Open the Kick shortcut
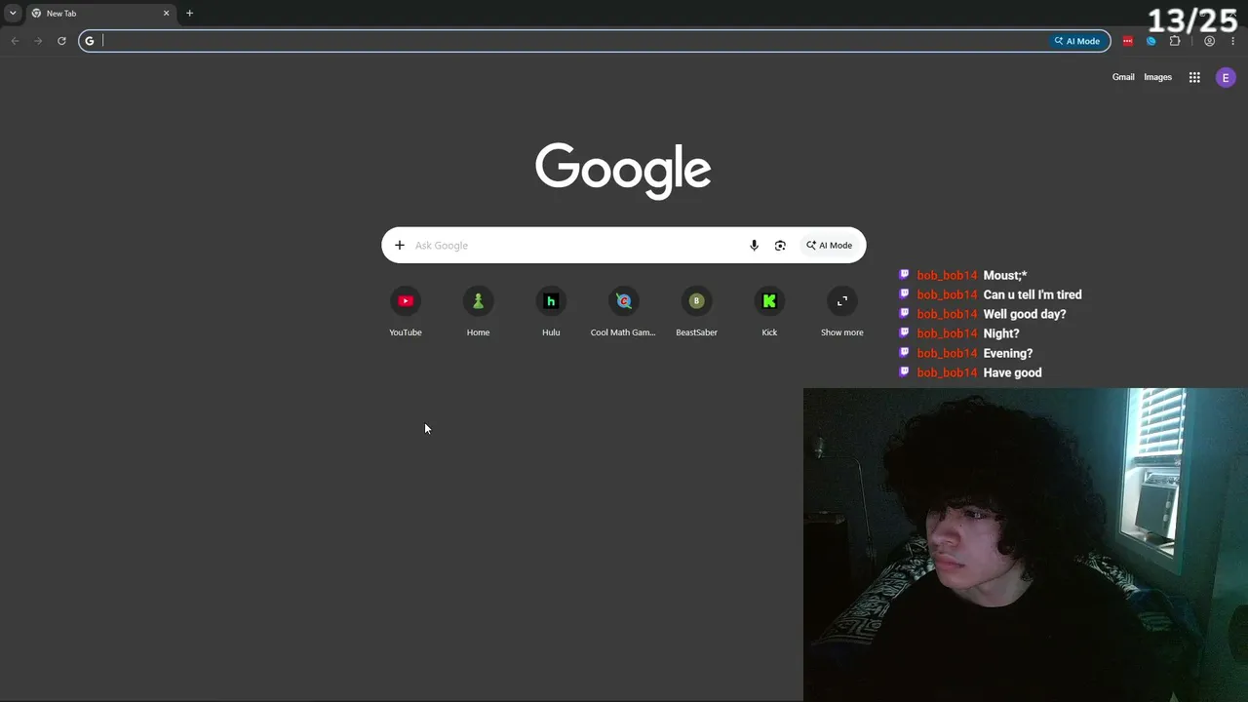This screenshot has width=1248, height=702. (769, 312)
